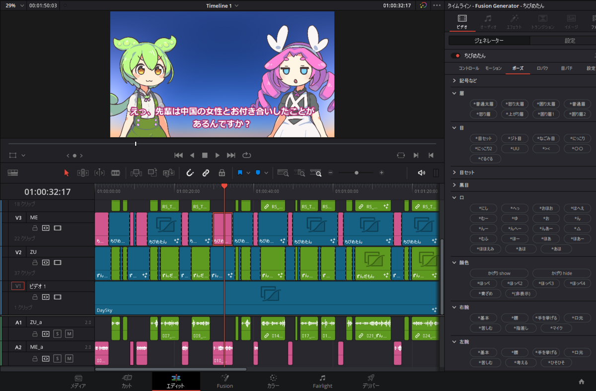
Task: Toggle loop playback button
Action: click(247, 155)
